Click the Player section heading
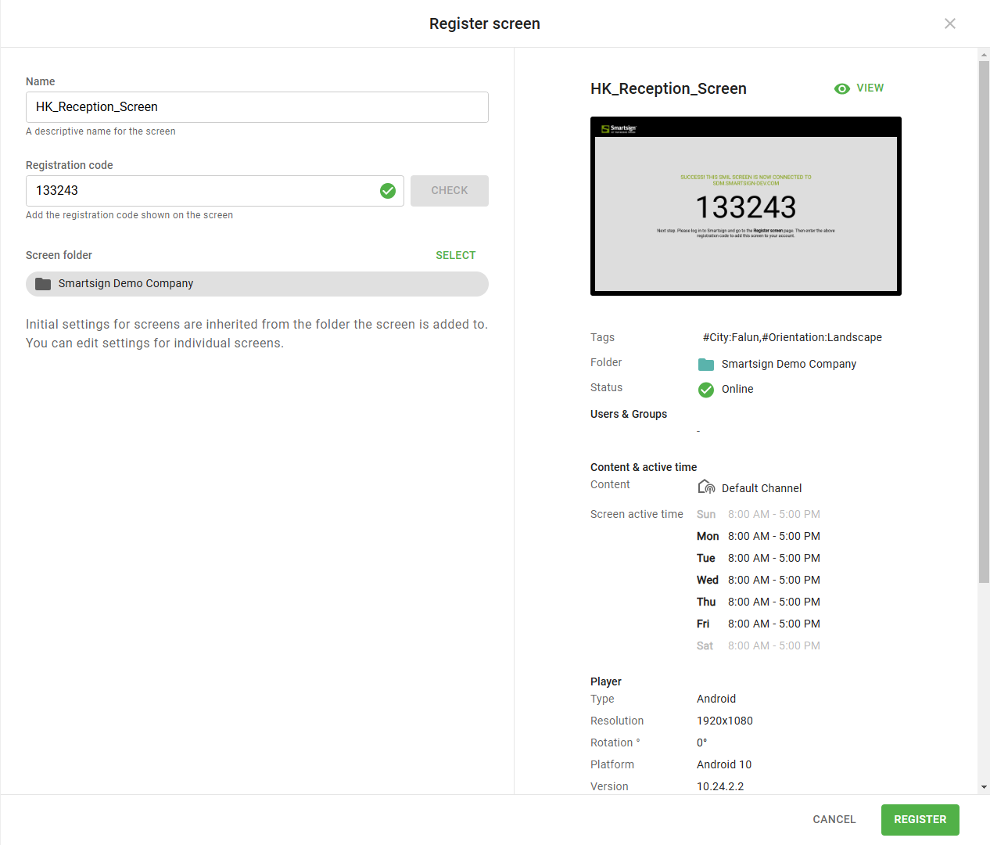 point(606,681)
